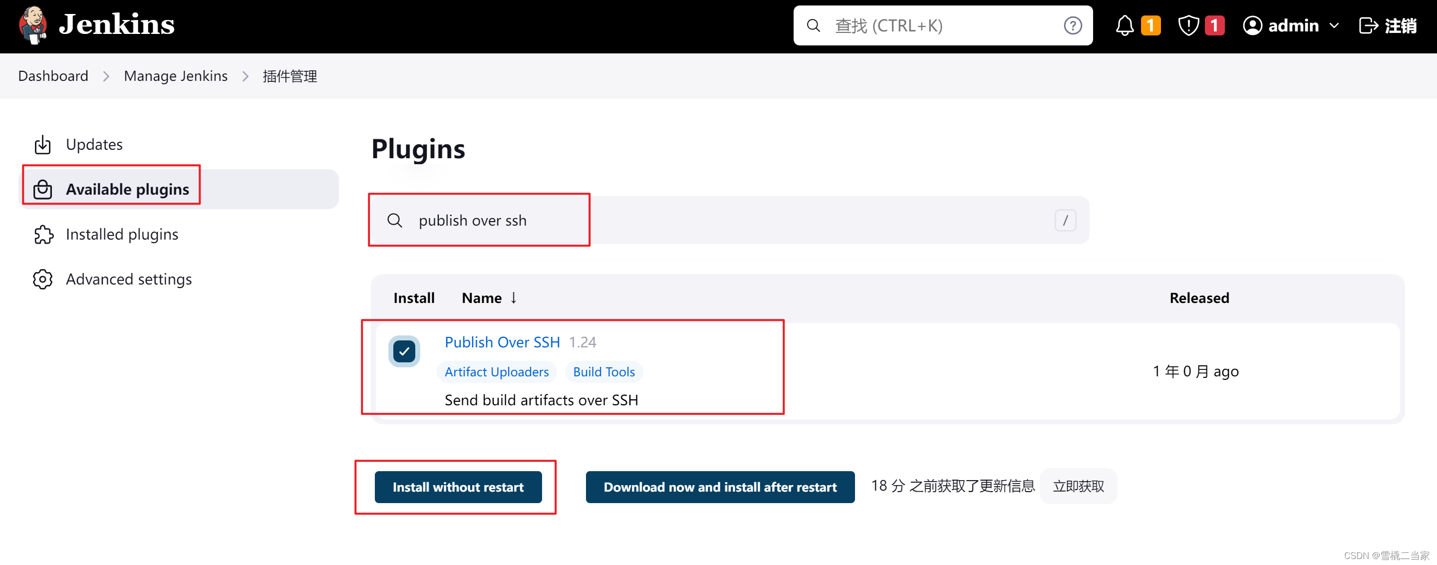1437x565 pixels.
Task: Open the 插件管理 breadcrumb
Action: click(289, 76)
